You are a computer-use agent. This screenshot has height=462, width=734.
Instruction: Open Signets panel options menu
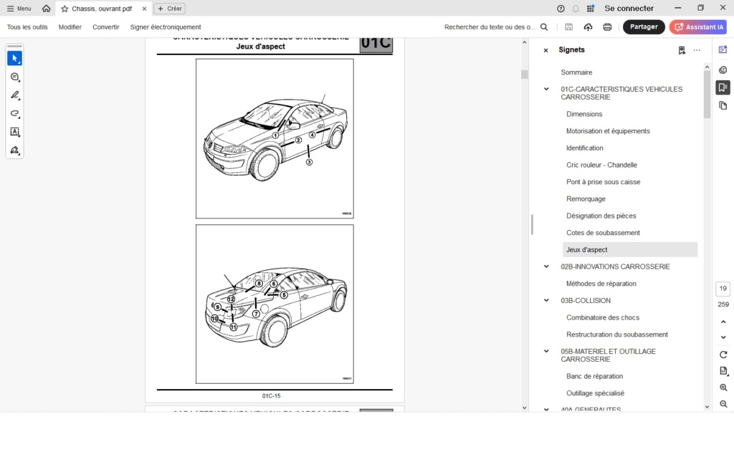coord(697,50)
